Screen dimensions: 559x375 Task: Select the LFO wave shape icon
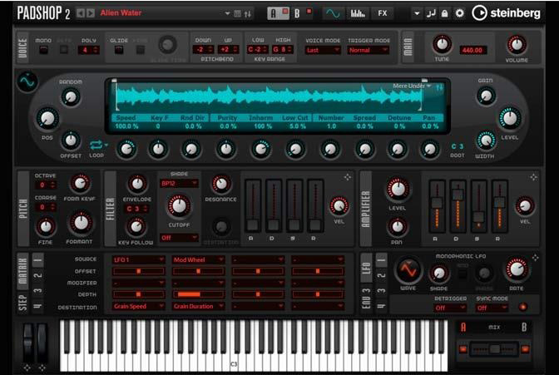click(x=408, y=271)
